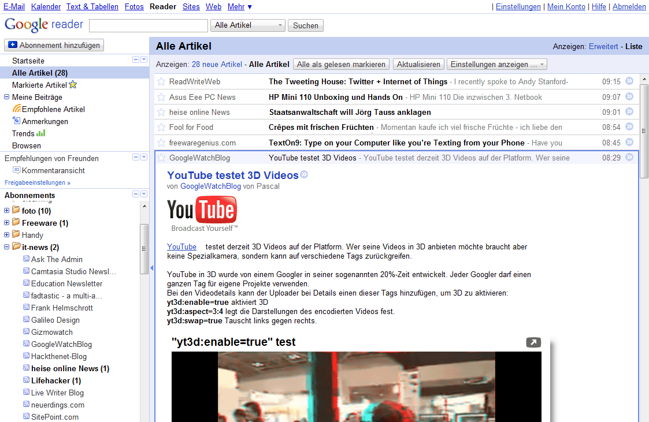Click Abonnement hinzufügen button
The width and height of the screenshot is (649, 422).
[54, 45]
